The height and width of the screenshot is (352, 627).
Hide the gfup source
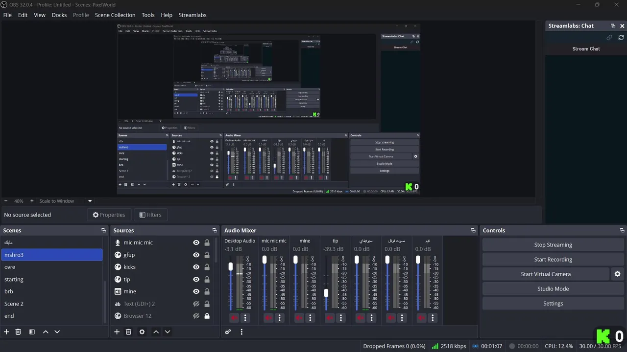tap(196, 255)
